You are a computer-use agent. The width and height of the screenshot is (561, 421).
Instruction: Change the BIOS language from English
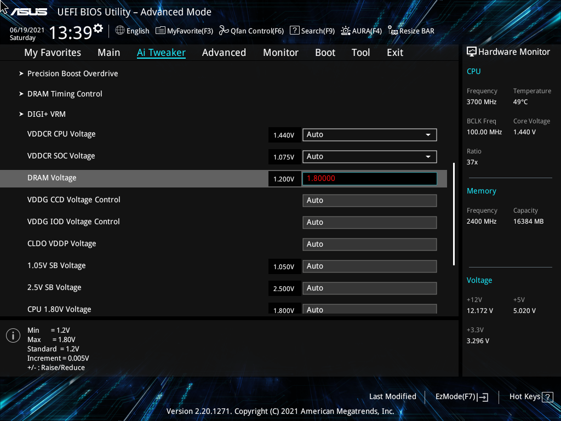pos(132,31)
